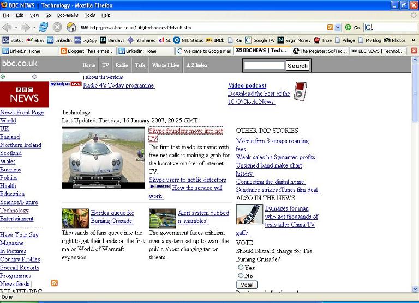419x303 pixels.
Task: Open Sundance strikes iTunes film deal link
Action: 277,190
